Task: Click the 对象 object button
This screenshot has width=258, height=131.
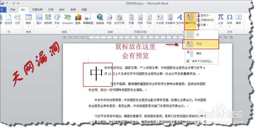Action: (201, 25)
